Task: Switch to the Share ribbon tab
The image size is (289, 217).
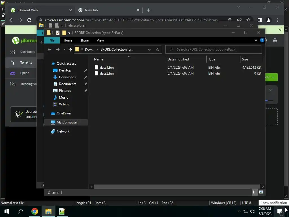Action: pos(84,40)
